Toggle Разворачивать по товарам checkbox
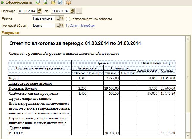Image resolution: width=192 pixels, height=139 pixels. (x=68, y=19)
